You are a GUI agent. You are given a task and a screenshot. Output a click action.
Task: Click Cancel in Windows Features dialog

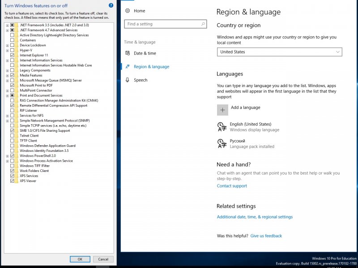pos(103,259)
